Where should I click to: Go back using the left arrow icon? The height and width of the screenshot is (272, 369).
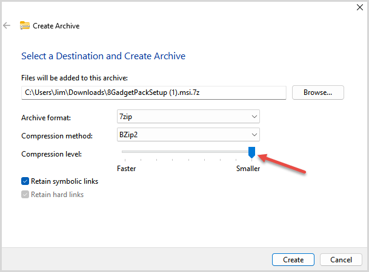coord(7,25)
